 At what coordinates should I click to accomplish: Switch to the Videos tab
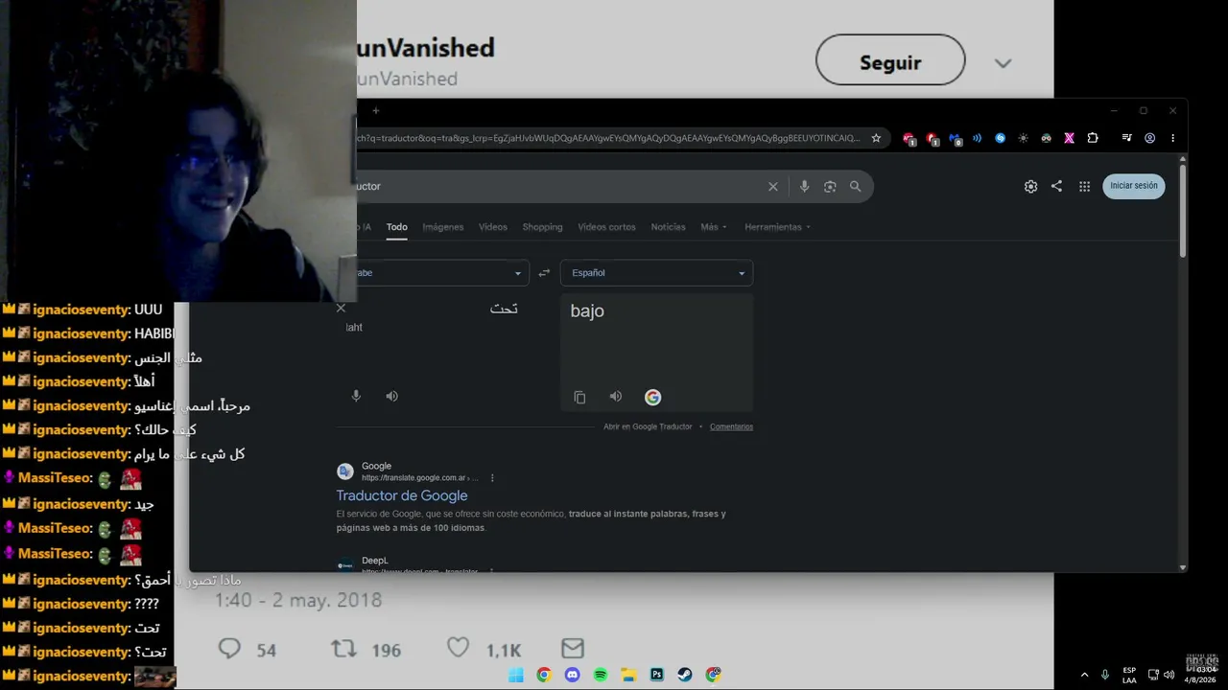493,227
